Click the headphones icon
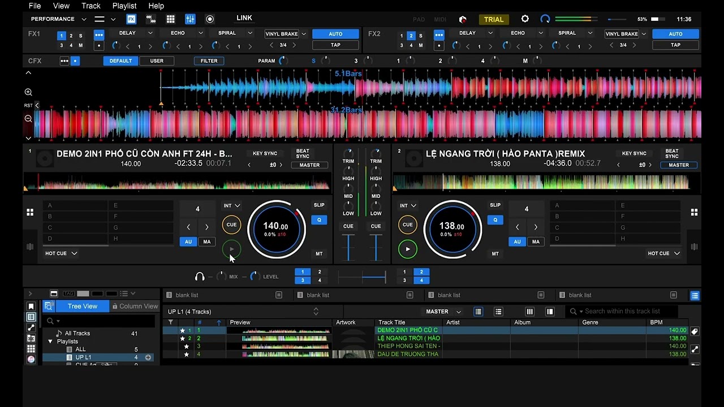 click(200, 276)
